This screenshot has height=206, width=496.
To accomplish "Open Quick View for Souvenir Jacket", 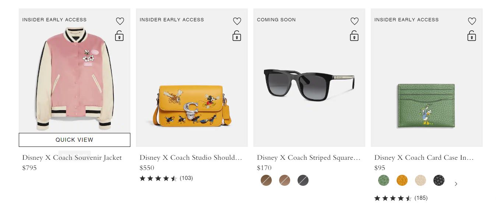I will pyautogui.click(x=74, y=140).
